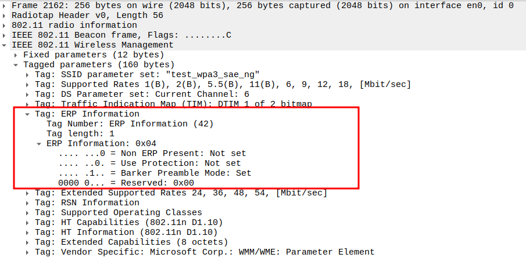Collapse the ERP Information: 0x04 subtree

[x=40, y=144]
